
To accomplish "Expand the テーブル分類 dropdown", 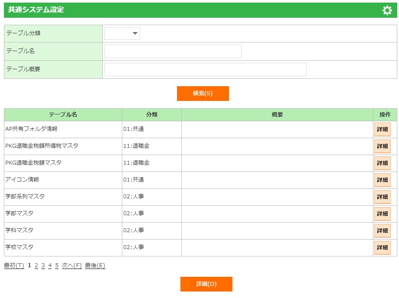I will click(x=122, y=33).
